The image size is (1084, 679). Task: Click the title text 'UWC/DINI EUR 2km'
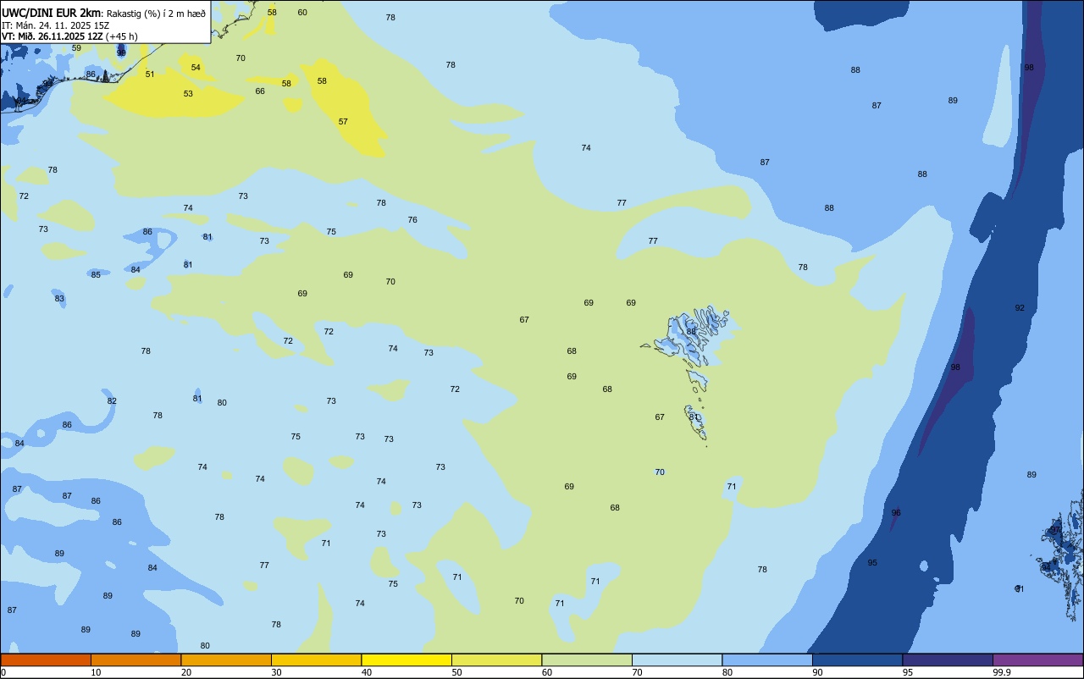(x=52, y=13)
